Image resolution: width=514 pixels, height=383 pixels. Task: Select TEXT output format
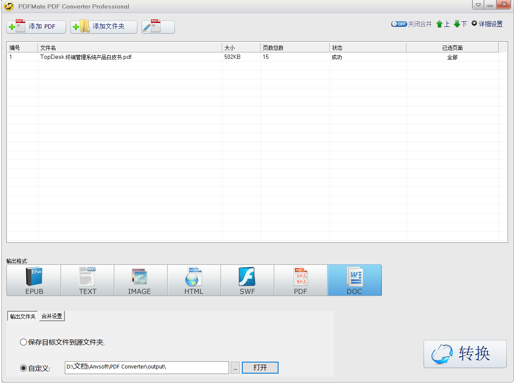pos(87,280)
